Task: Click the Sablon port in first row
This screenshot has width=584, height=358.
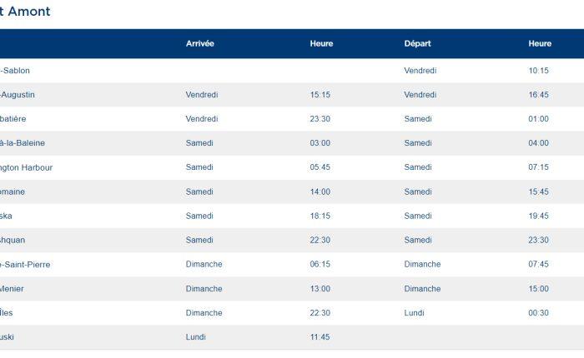Action: (15, 71)
